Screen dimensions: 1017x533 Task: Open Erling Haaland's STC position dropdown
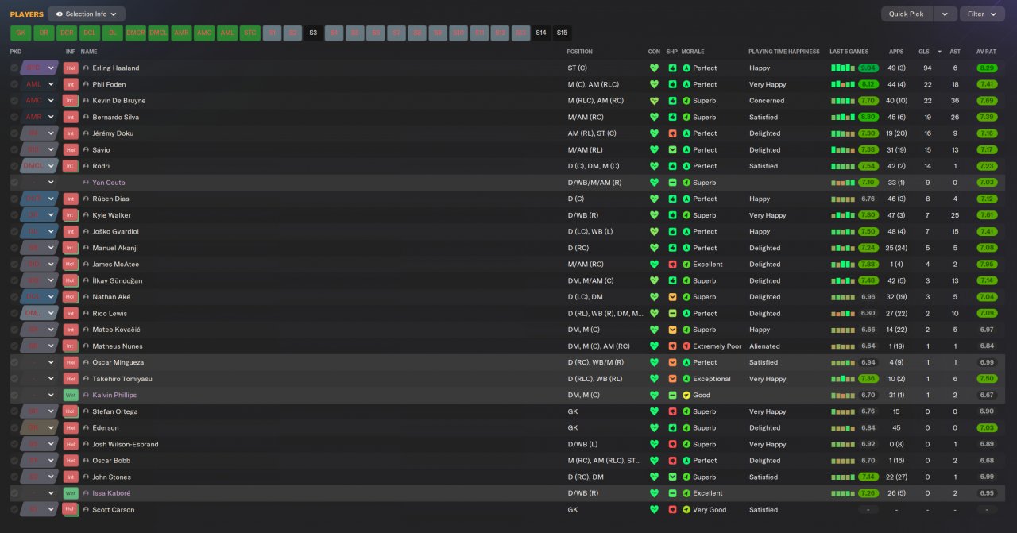click(x=40, y=68)
